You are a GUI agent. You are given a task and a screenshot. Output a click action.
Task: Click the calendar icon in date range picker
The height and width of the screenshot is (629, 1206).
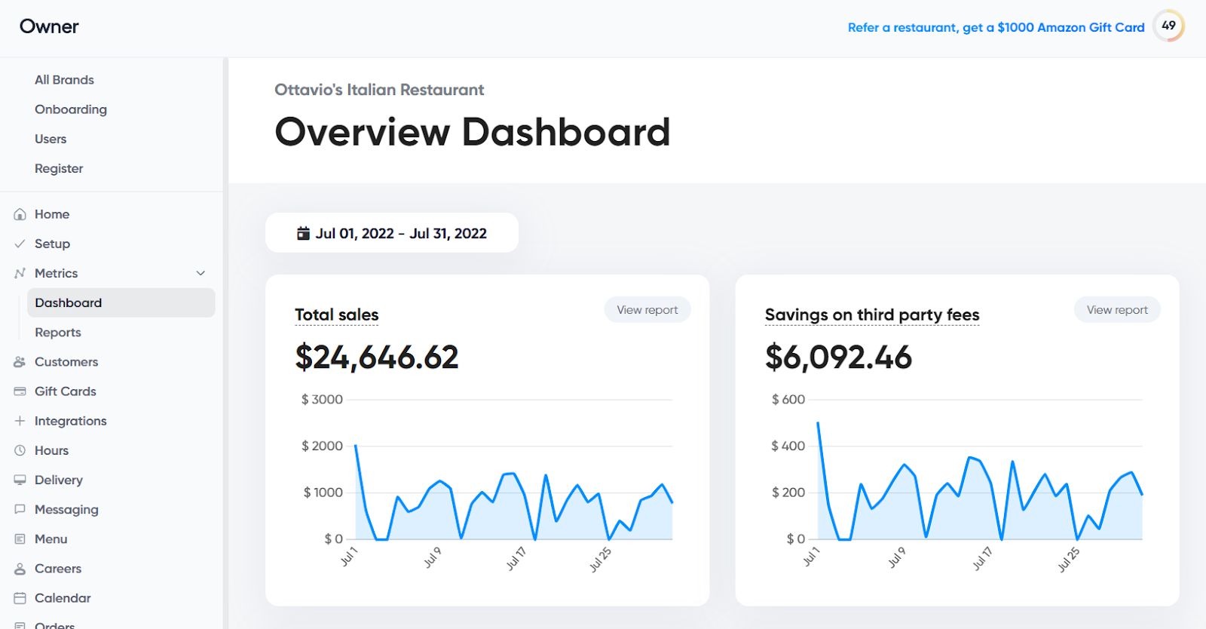303,233
